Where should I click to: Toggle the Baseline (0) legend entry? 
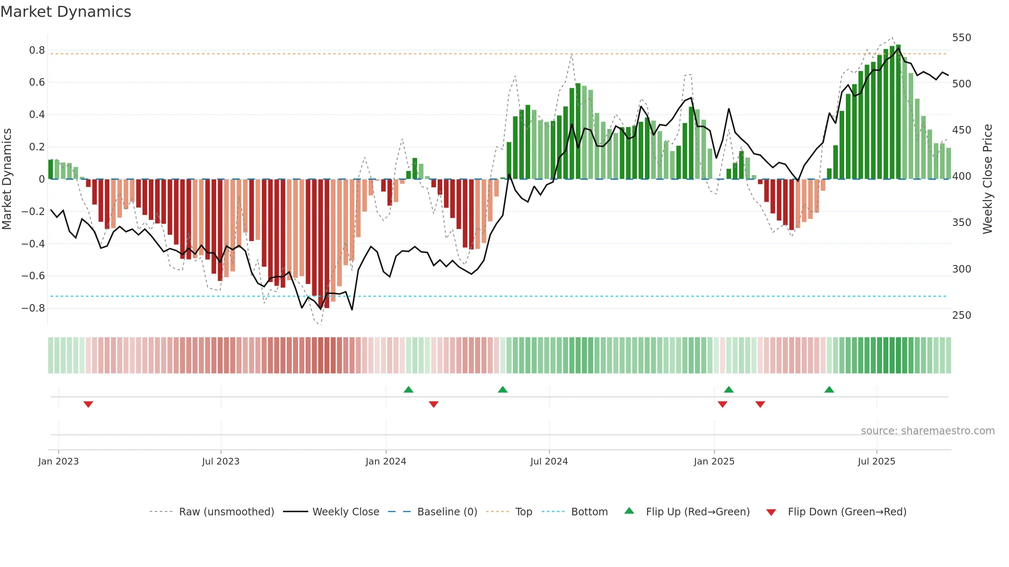click(x=447, y=512)
